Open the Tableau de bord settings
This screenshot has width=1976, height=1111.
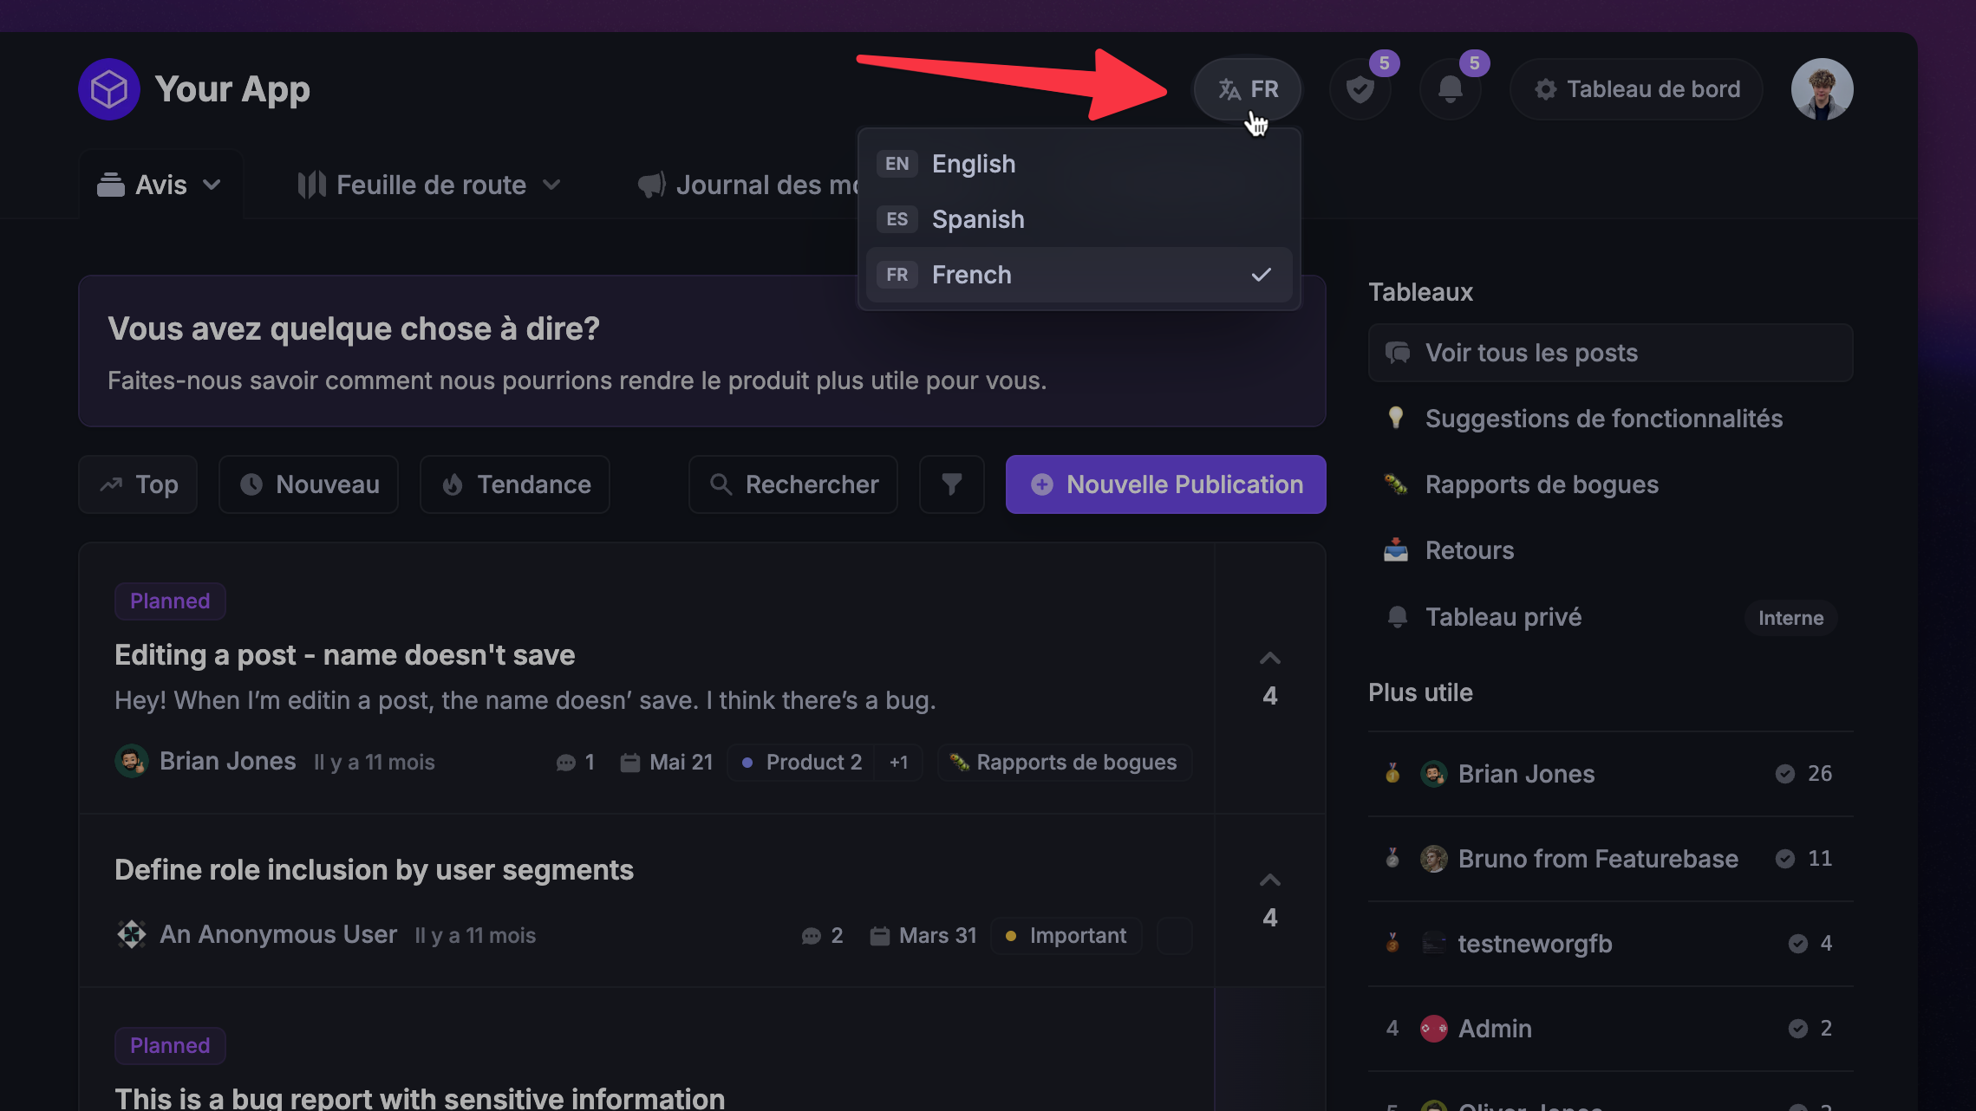click(1636, 89)
